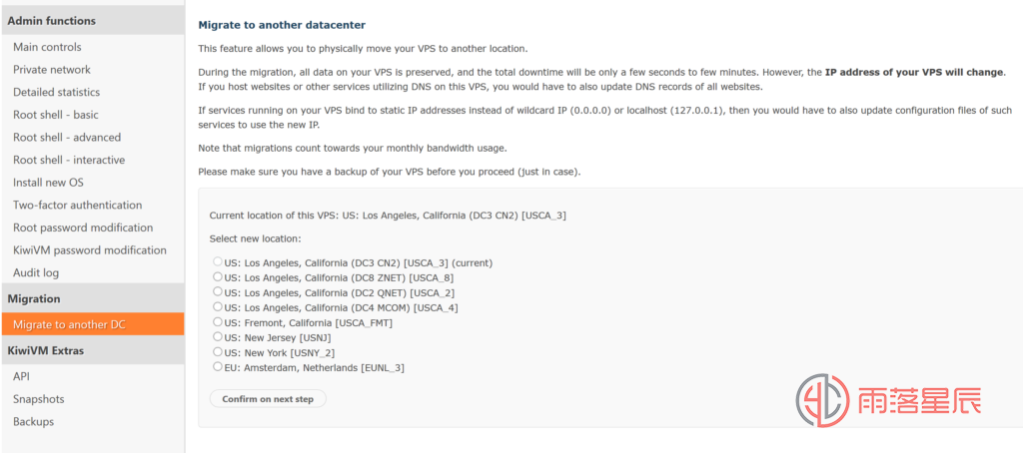View the Audit log
The height and width of the screenshot is (453, 1023).
(x=36, y=272)
